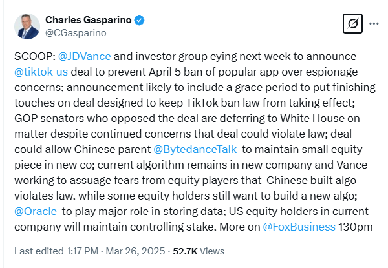Click the Mar 26, 2025 date
This screenshot has height=268, width=388.
coord(135,251)
